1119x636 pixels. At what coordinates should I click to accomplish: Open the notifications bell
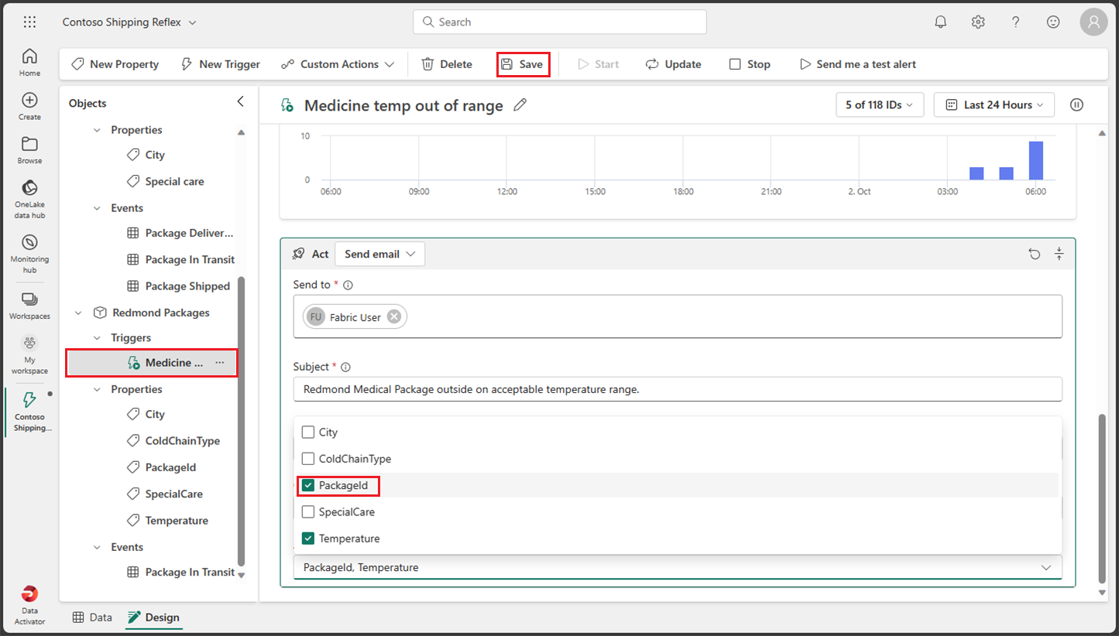point(940,22)
